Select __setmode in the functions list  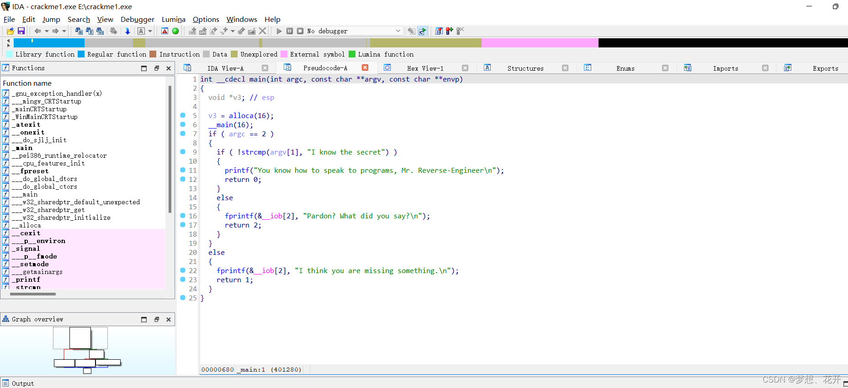[30, 264]
